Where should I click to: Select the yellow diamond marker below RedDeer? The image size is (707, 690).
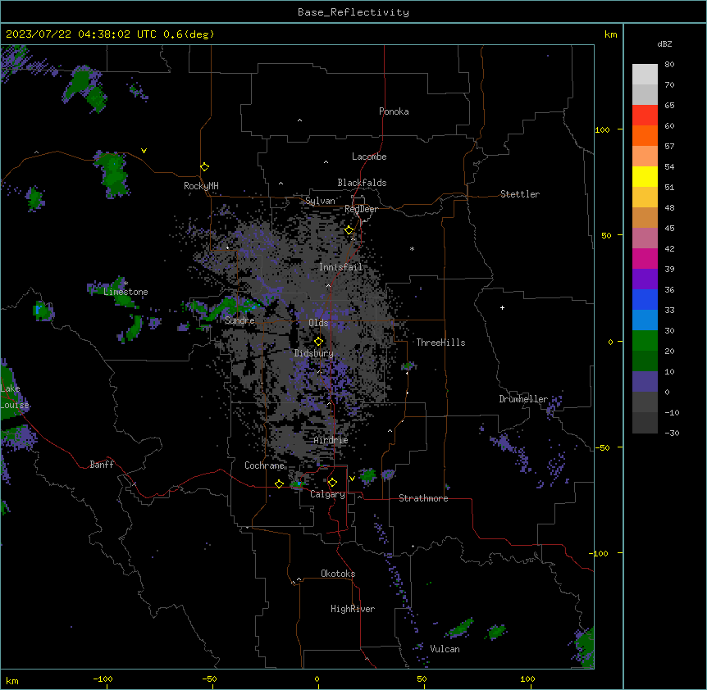[349, 230]
